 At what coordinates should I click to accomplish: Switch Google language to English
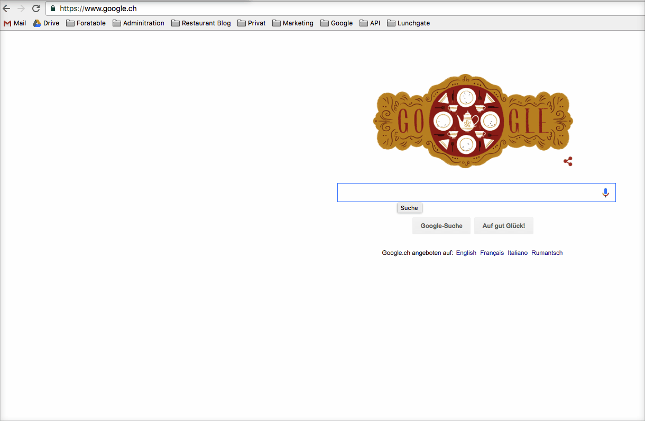click(466, 253)
